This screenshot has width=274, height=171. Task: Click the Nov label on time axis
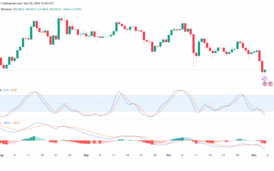(x=254, y=155)
